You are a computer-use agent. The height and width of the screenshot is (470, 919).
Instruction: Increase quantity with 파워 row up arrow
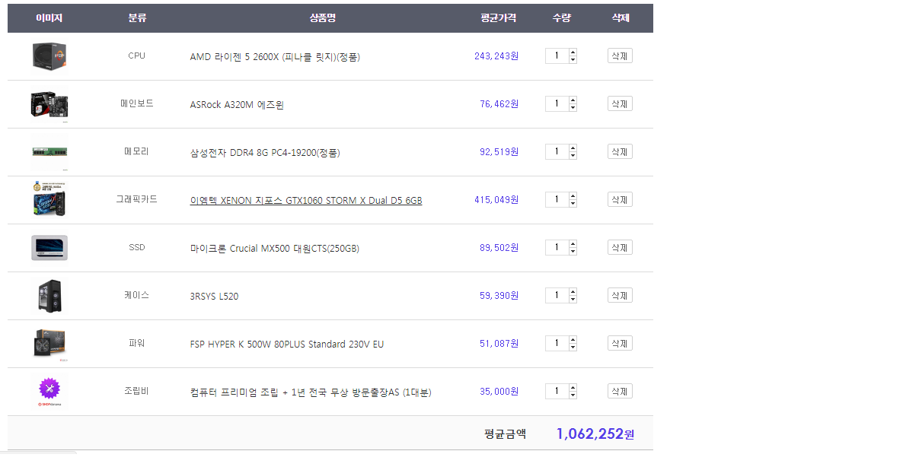point(573,340)
